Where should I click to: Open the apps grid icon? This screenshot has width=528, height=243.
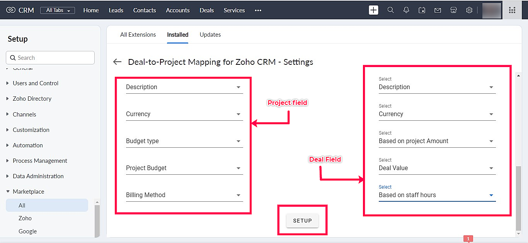[512, 10]
